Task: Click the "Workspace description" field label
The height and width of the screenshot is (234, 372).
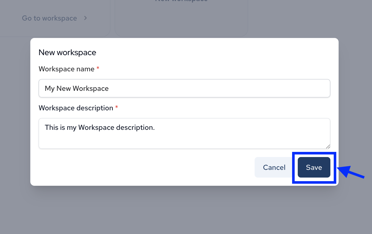Action: (76, 108)
